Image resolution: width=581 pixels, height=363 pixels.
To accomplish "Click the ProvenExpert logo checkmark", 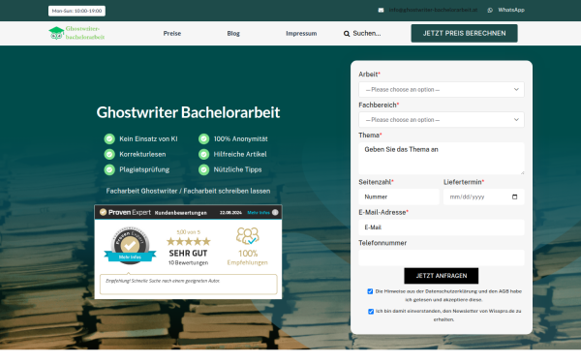I will click(103, 212).
